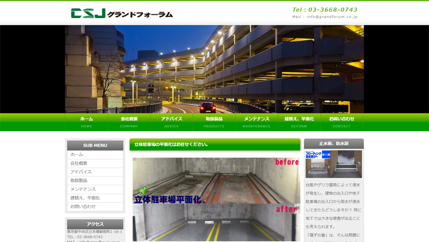The height and width of the screenshot is (242, 429).
Task: Click the 止水板、防水扉 product thumbnail image
Action: coord(334,164)
